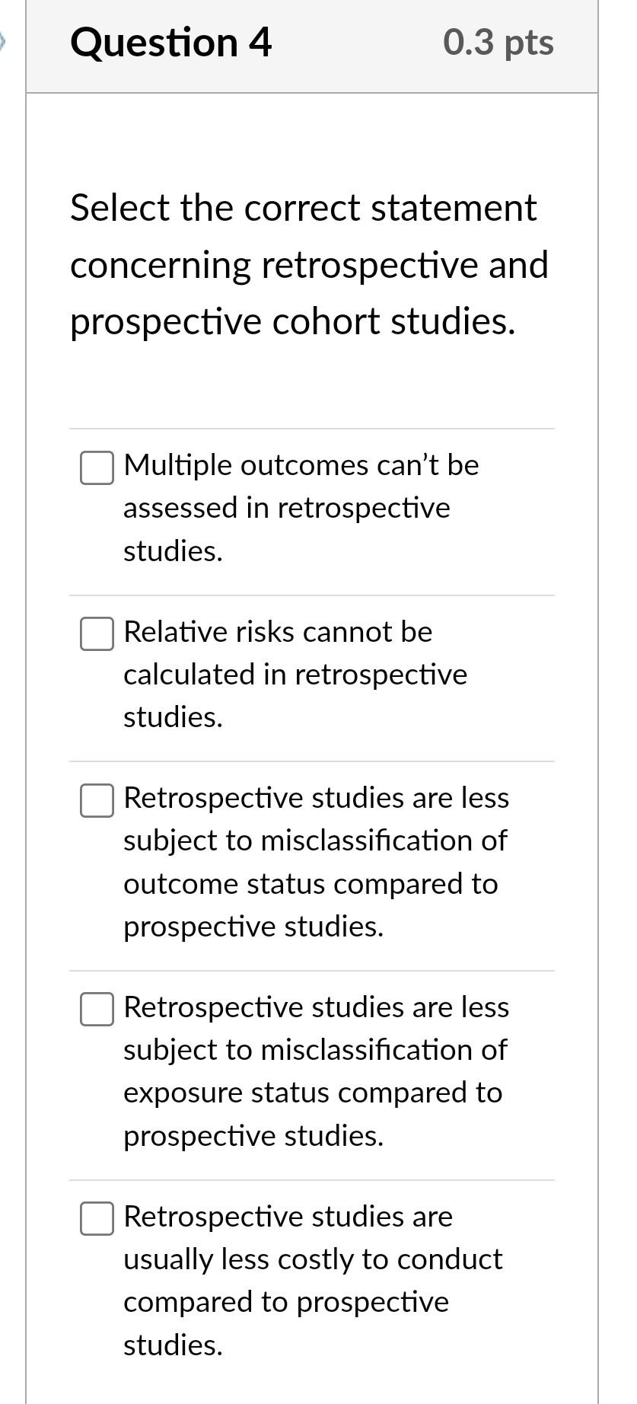Viewport: 637px width, 1404px height.
Task: Check the option about multiple outcomes in retrospective studies
Action: [x=97, y=467]
